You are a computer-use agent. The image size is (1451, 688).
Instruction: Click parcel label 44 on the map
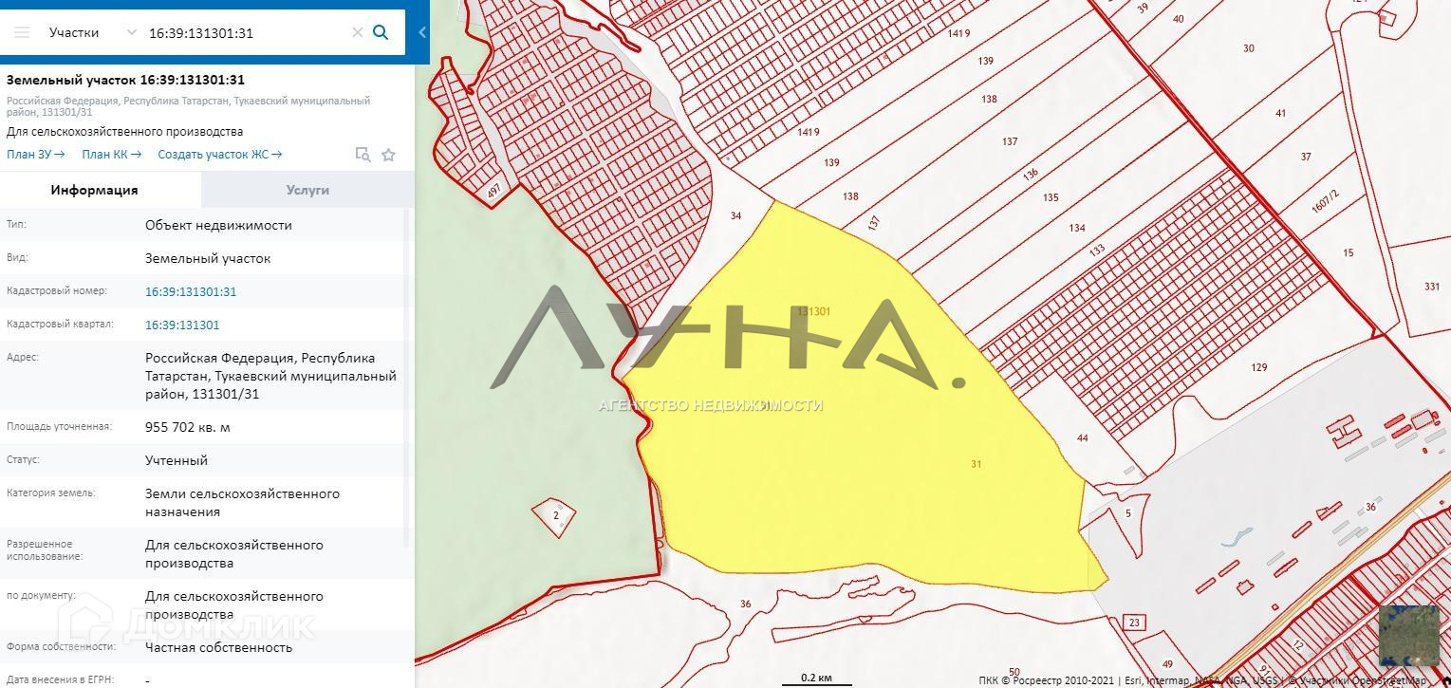click(x=1083, y=437)
